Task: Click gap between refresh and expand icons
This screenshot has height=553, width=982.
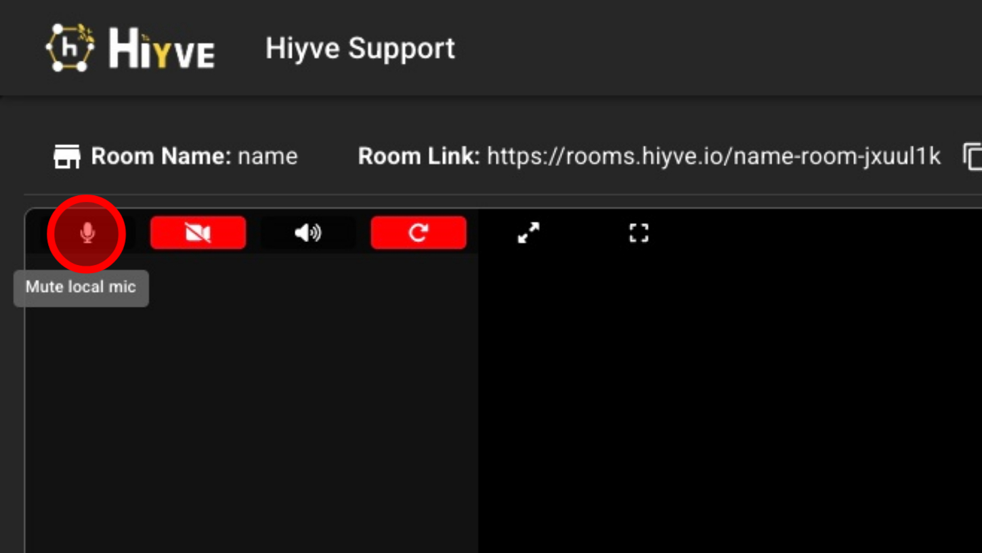Action: (491, 233)
